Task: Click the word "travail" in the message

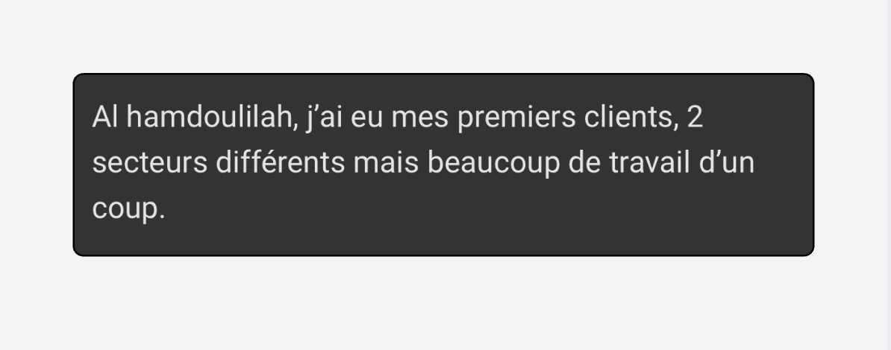Action: click(649, 162)
